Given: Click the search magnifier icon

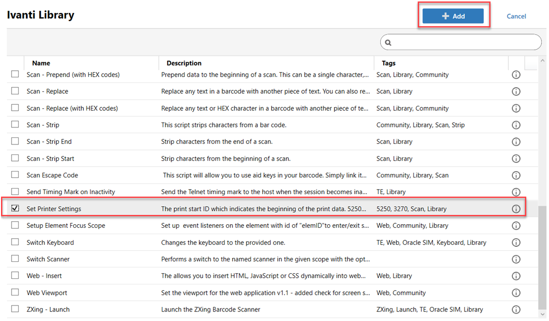Looking at the screenshot, I should click(x=388, y=43).
